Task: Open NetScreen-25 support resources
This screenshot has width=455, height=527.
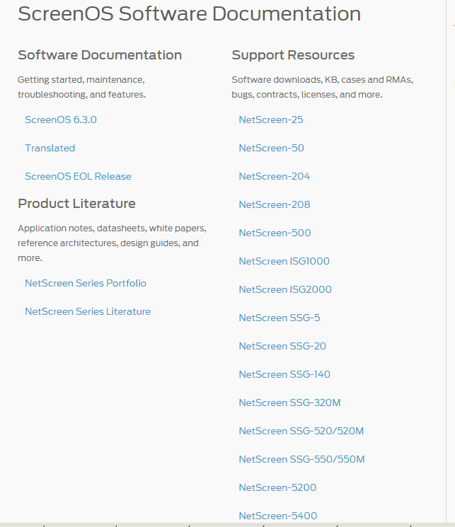Action: 271,120
